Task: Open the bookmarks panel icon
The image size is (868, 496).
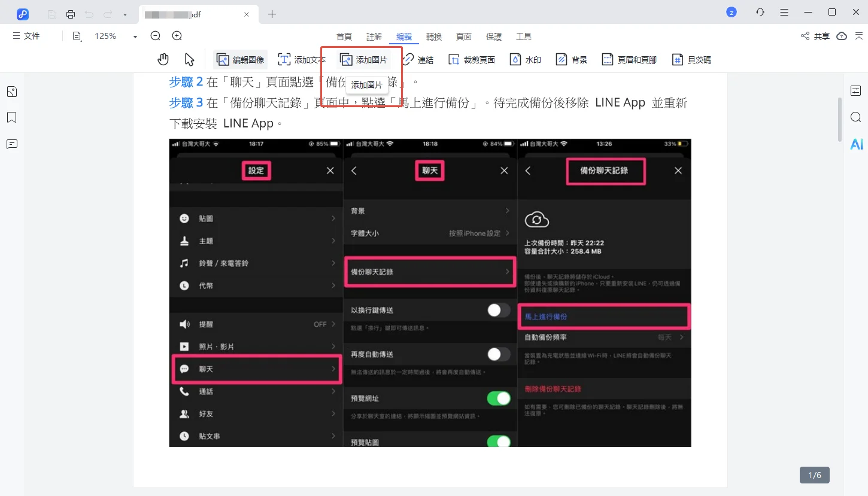Action: [x=12, y=117]
